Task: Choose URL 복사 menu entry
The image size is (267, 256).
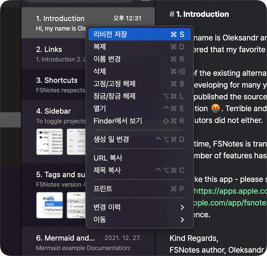Action: pyautogui.click(x=140, y=158)
